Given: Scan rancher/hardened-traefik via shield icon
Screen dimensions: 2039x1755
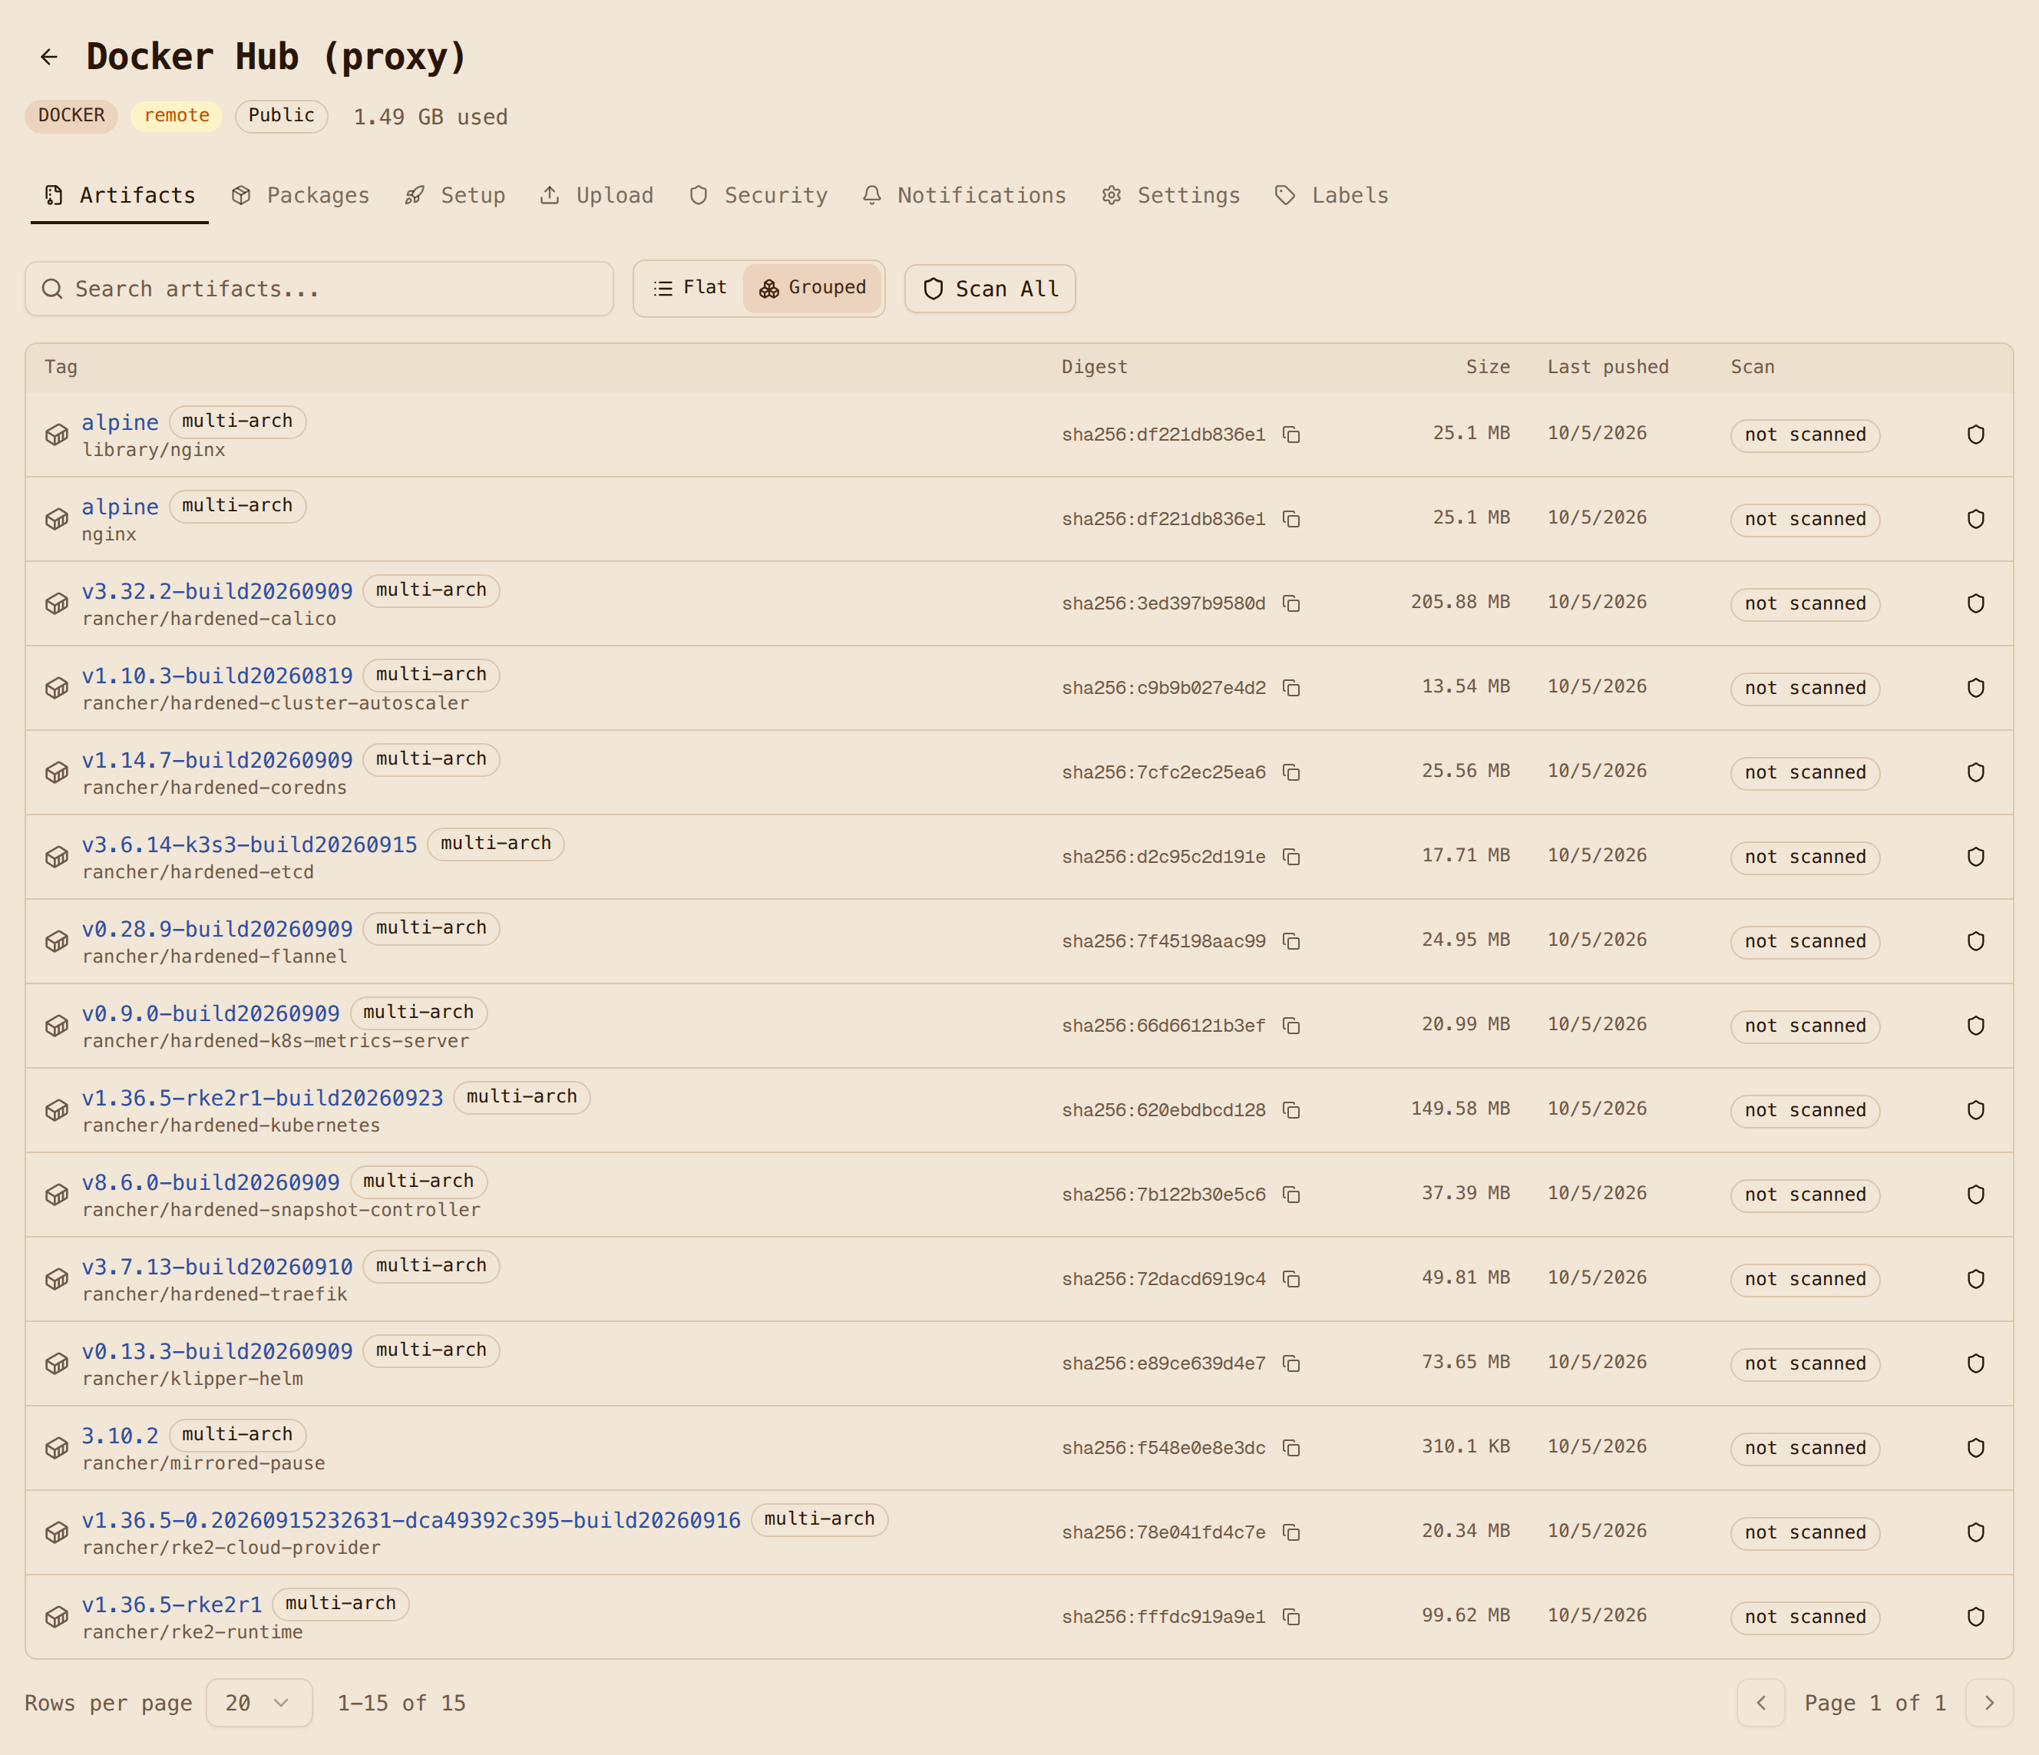Looking at the screenshot, I should coord(1975,1278).
